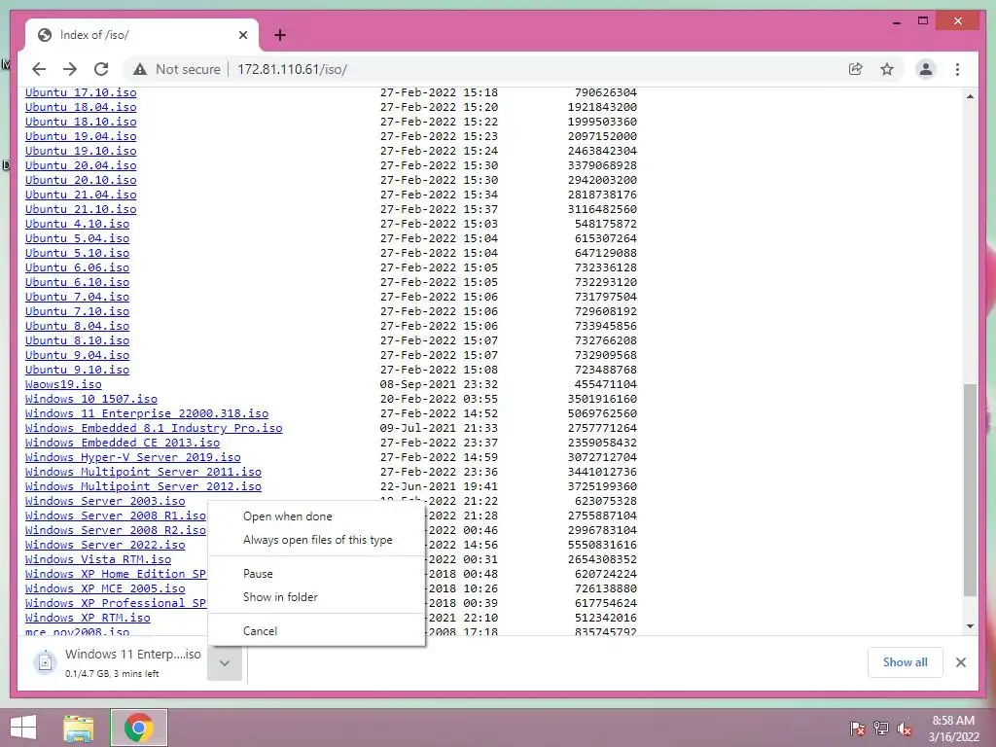Open File Explorer from the taskbar
This screenshot has width=996, height=747.
(x=79, y=728)
